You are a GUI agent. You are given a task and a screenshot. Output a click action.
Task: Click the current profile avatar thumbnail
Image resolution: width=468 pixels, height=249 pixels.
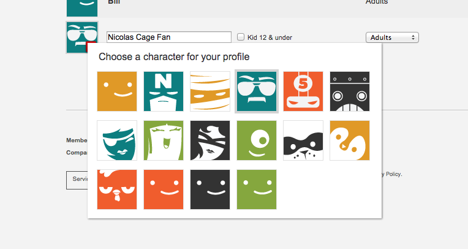coord(81,36)
